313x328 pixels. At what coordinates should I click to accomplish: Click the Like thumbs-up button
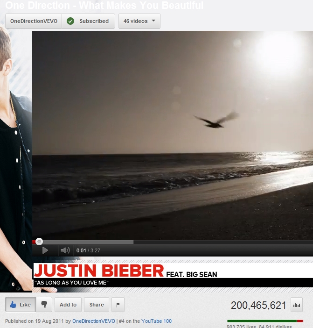click(21, 305)
